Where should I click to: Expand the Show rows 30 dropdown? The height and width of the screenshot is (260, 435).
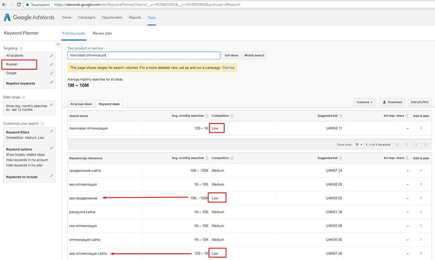tap(358, 144)
